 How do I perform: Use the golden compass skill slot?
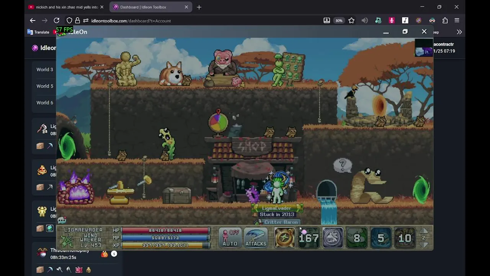[x=285, y=238]
